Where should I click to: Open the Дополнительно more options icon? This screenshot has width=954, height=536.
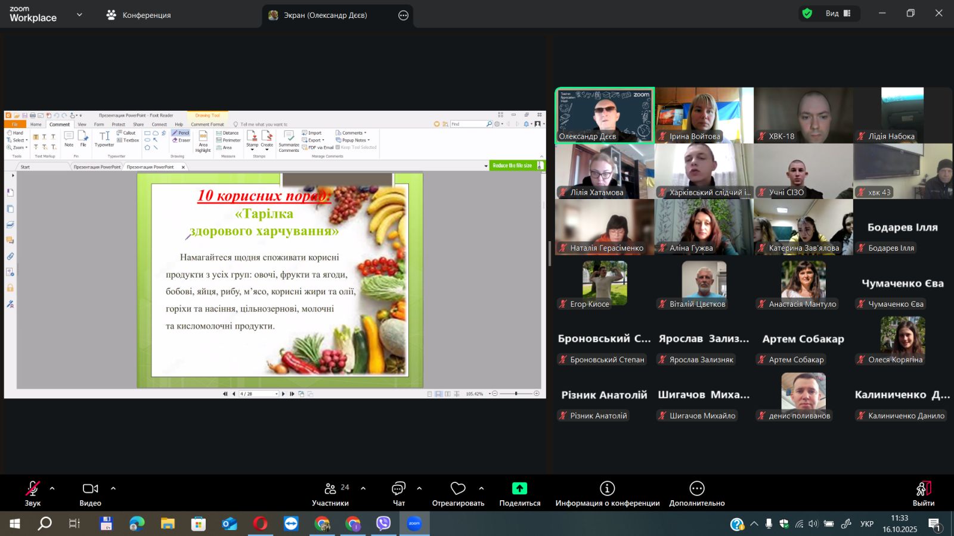click(696, 489)
